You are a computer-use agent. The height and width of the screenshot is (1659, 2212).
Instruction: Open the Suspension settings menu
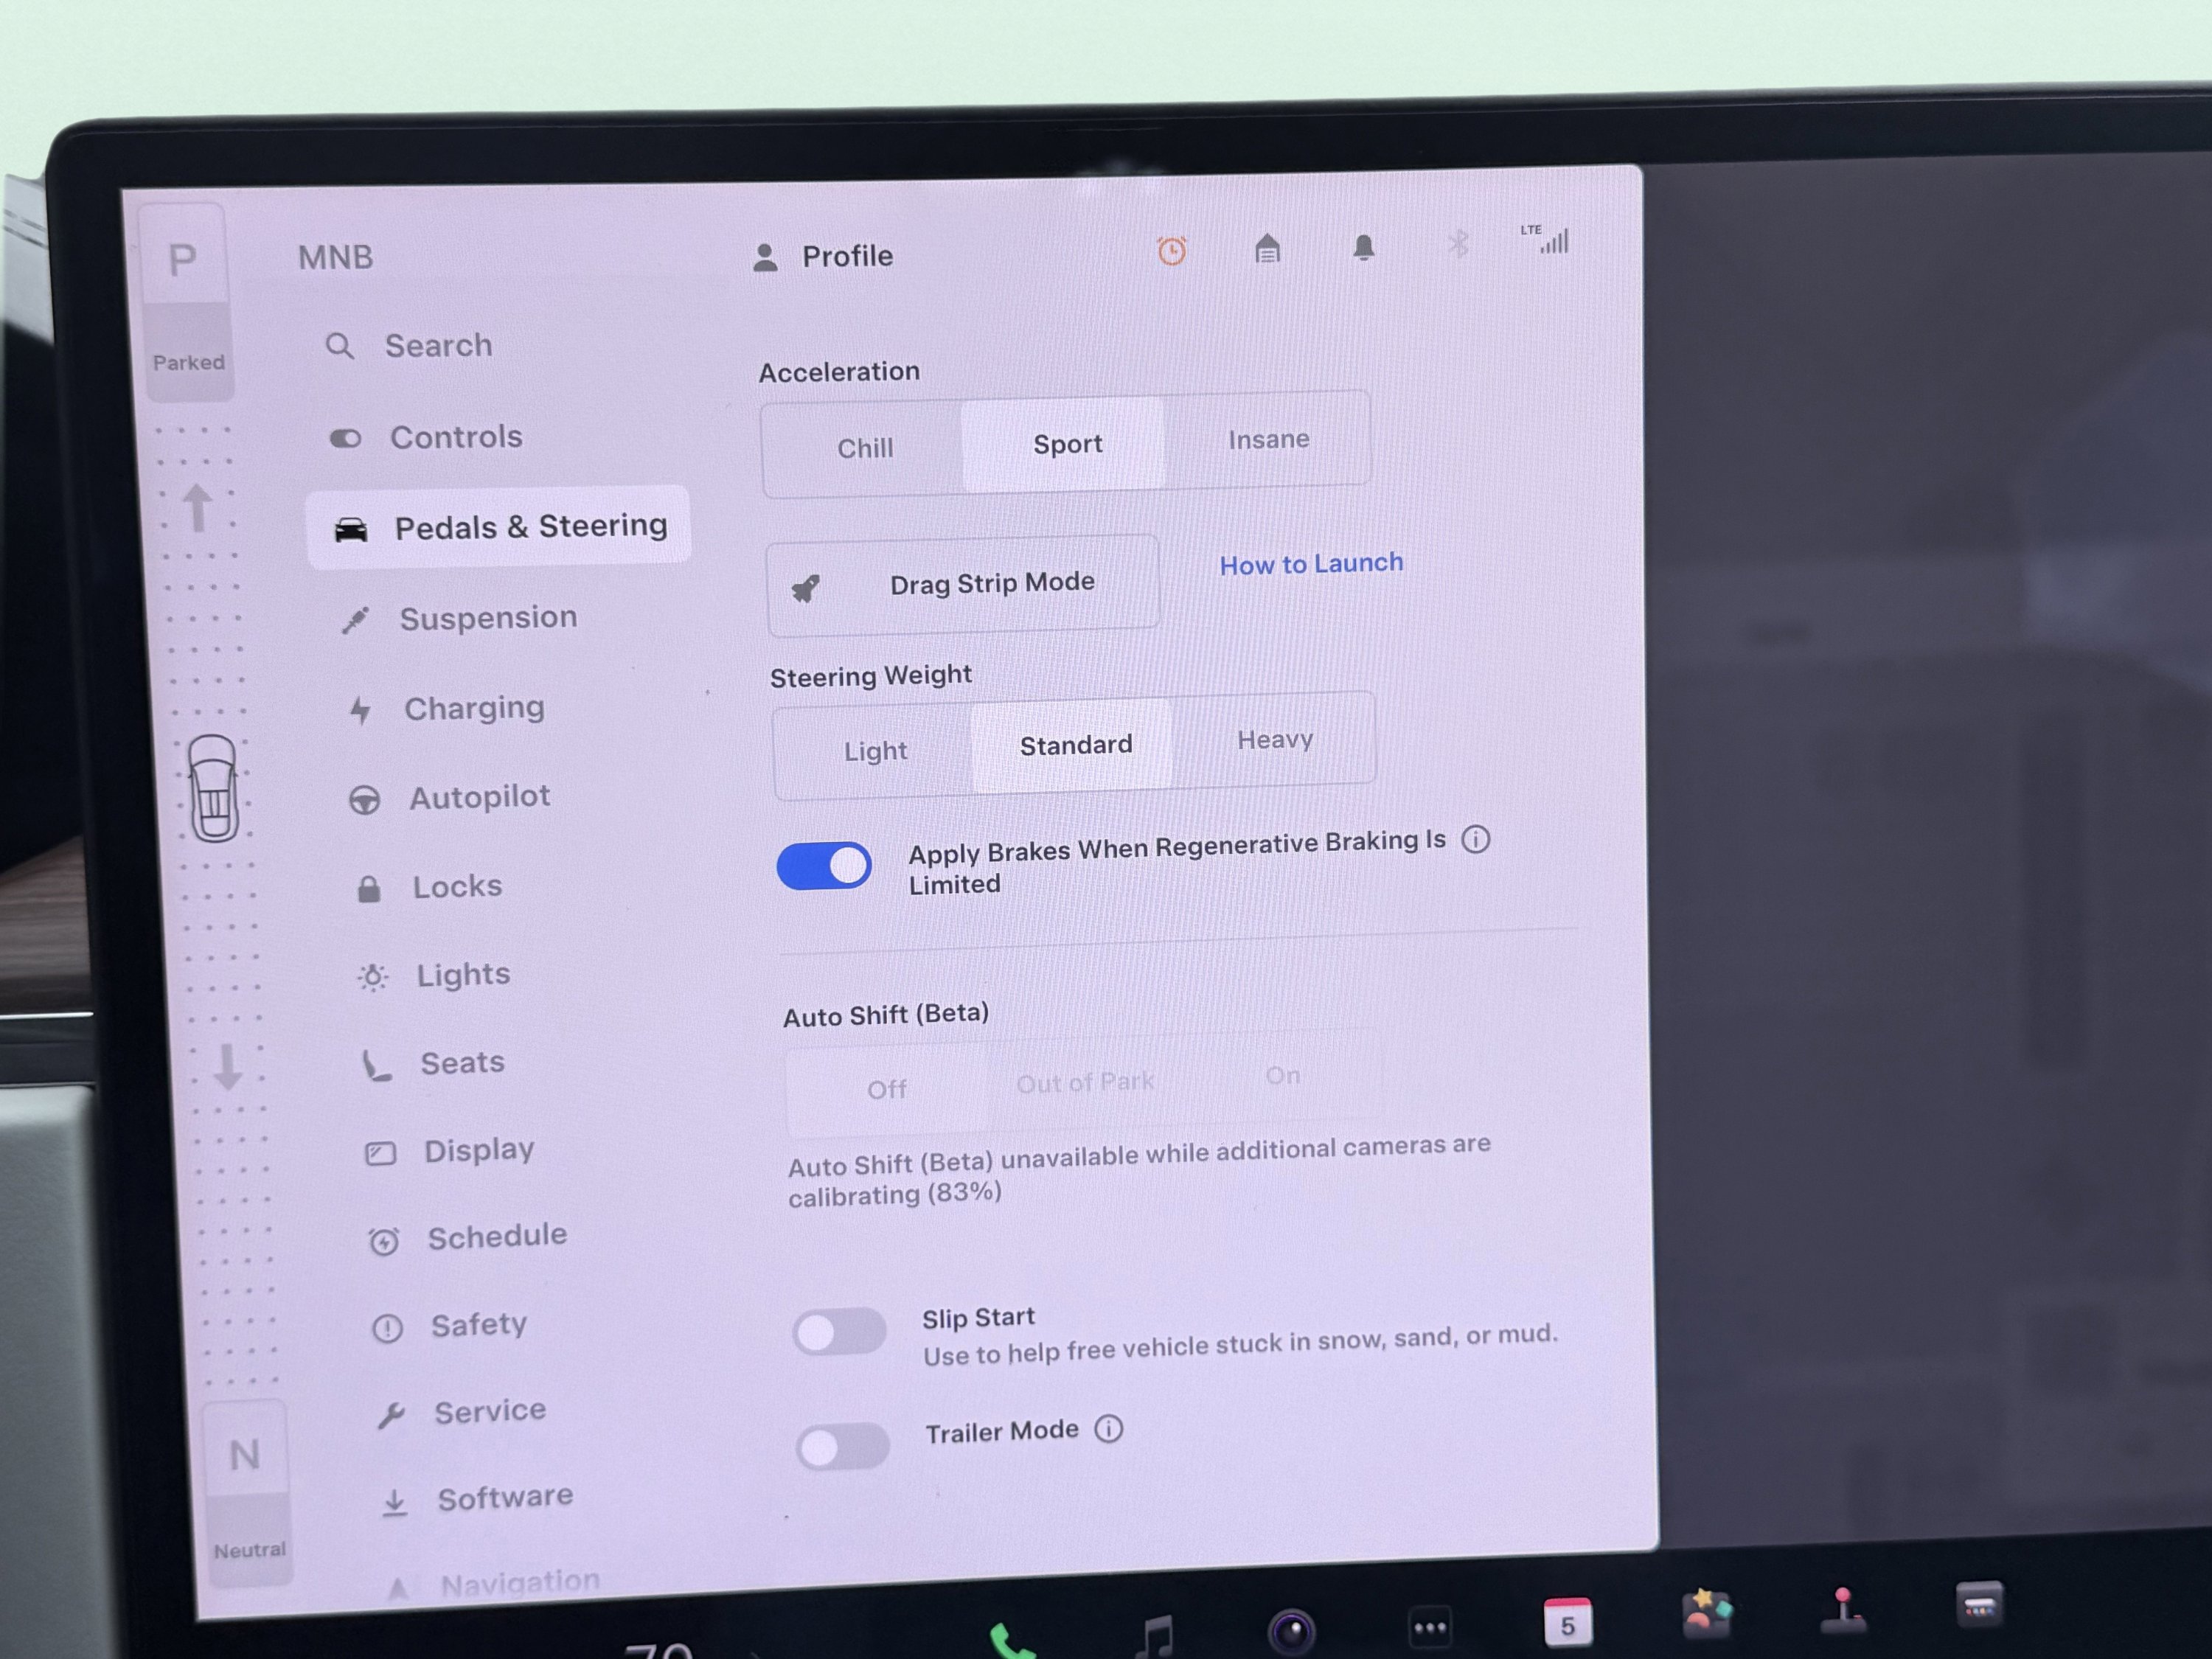point(487,618)
